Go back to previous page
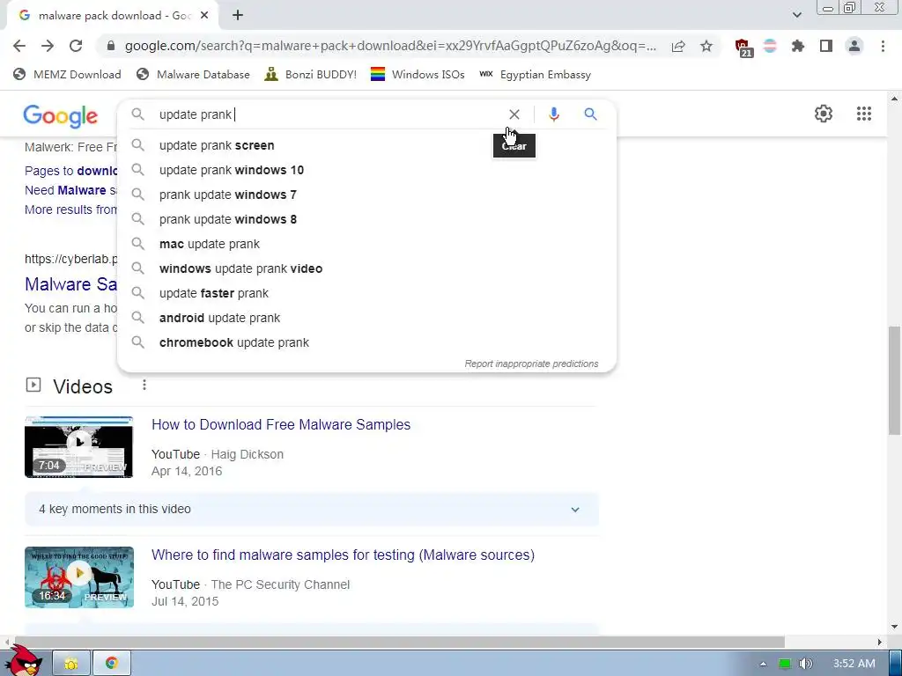 tap(19, 46)
